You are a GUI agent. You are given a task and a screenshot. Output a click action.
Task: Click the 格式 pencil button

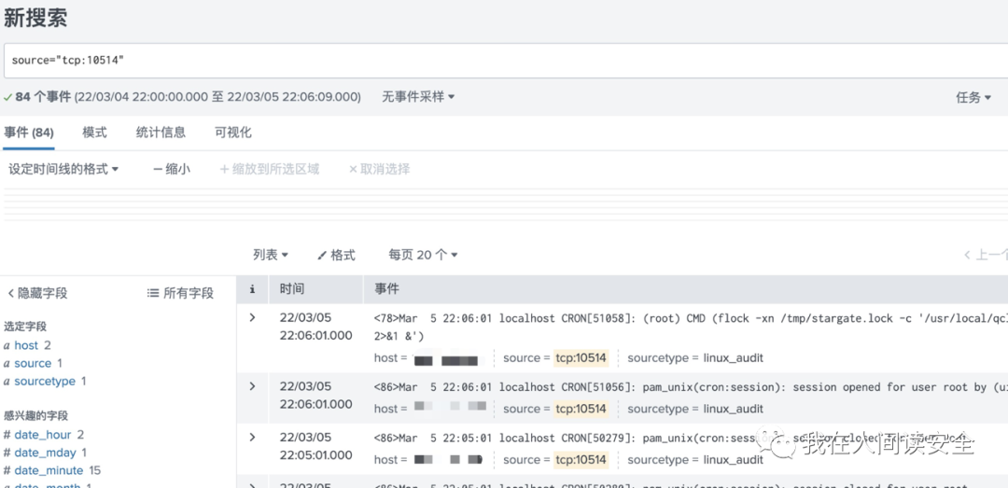click(x=336, y=256)
